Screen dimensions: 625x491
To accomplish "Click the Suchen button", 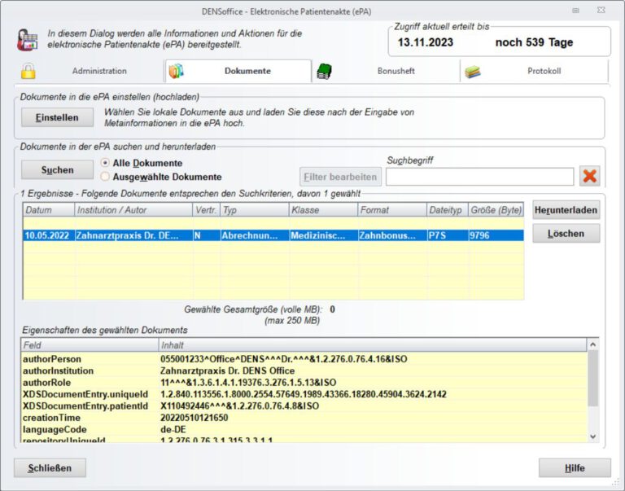I will click(58, 170).
